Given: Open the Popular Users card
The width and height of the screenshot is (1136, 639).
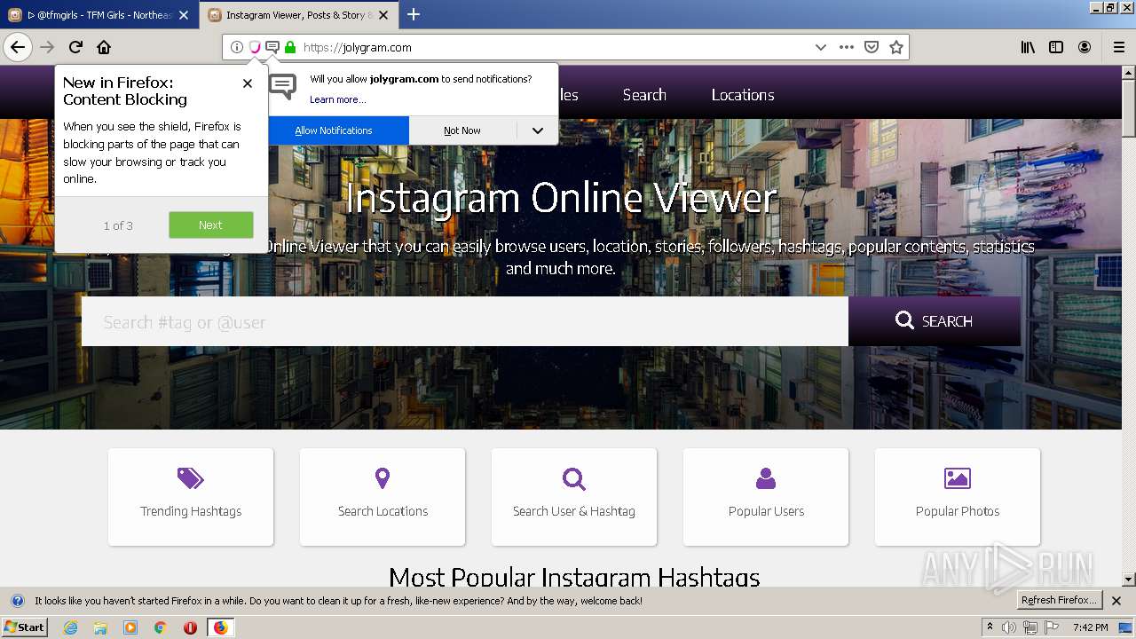Looking at the screenshot, I should (x=766, y=496).
